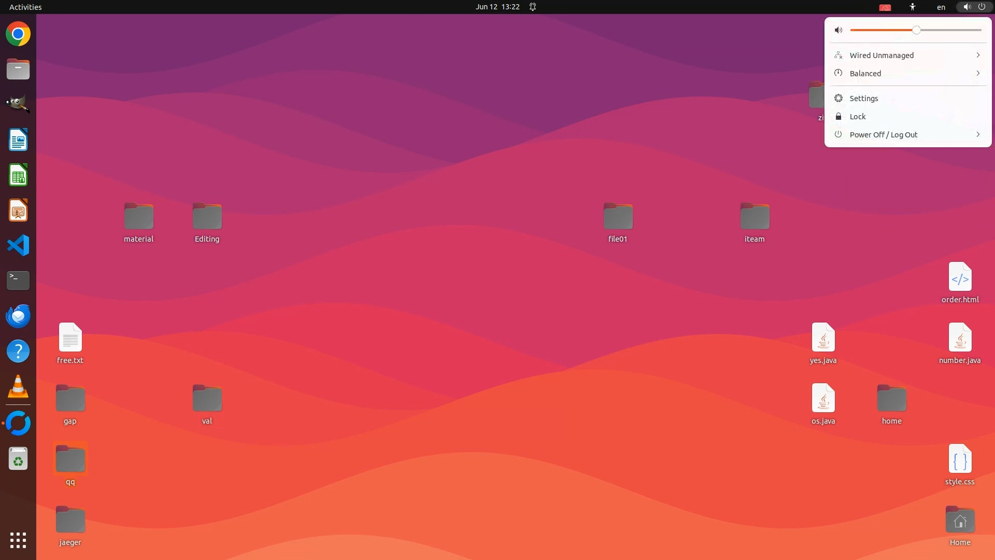Open Settings from system menu

click(x=864, y=99)
